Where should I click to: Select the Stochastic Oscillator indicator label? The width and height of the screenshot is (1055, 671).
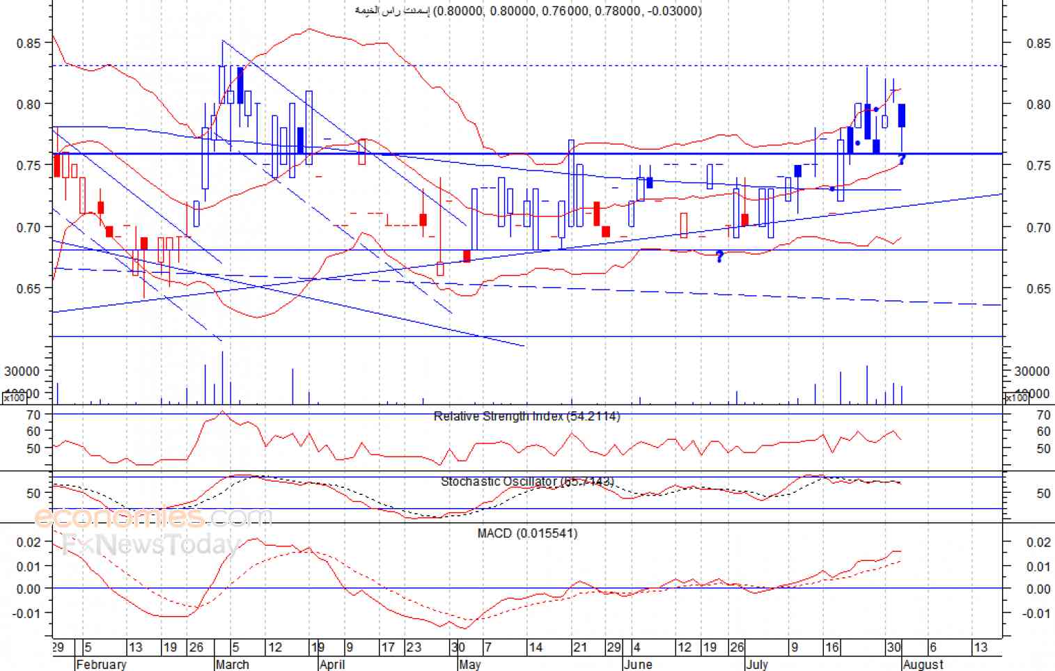coord(527,482)
